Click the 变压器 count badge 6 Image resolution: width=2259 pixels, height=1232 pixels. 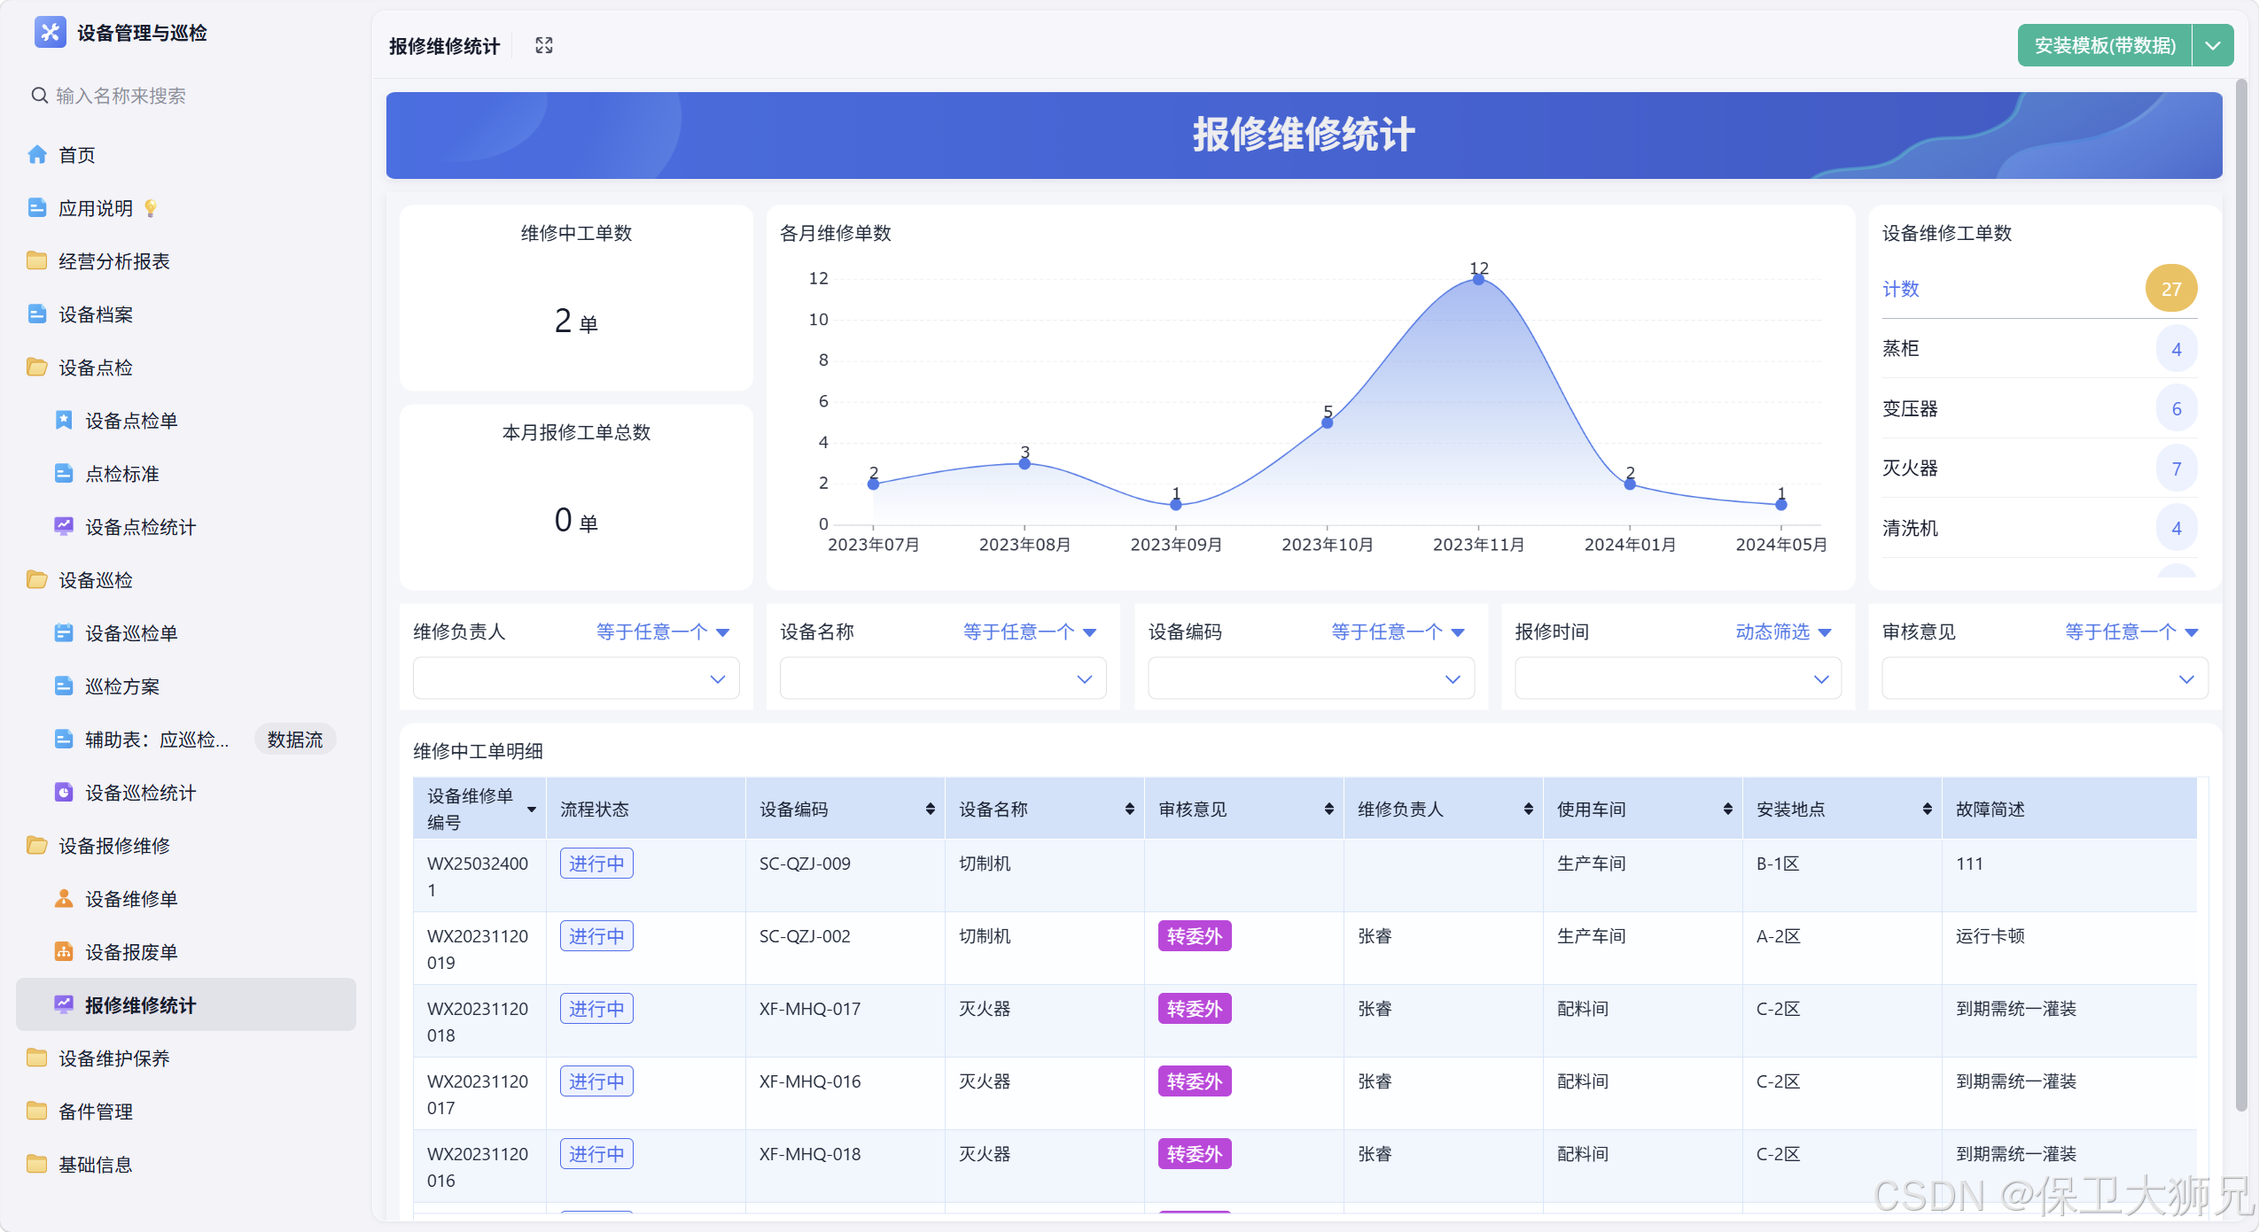point(2177,409)
